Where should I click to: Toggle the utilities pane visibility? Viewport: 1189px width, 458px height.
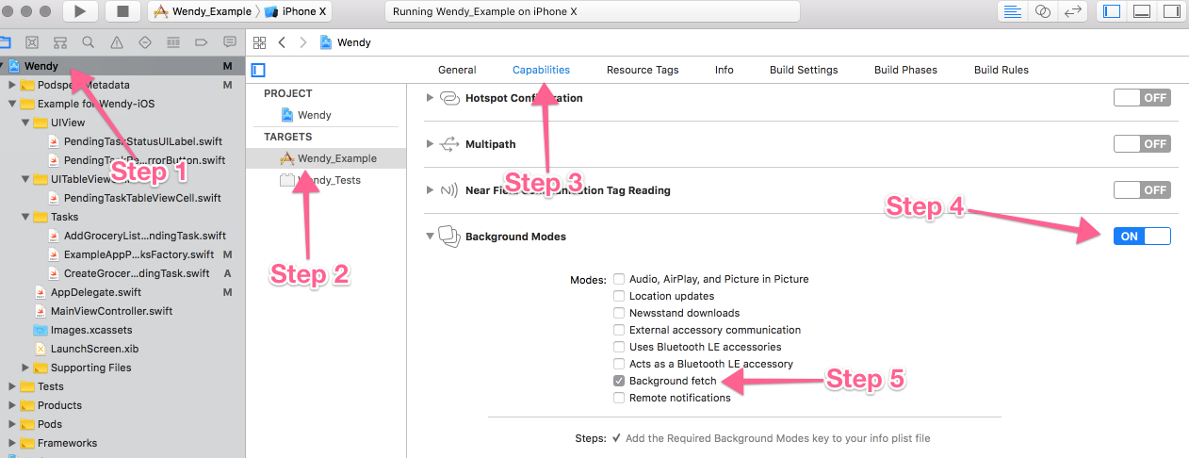(x=1171, y=11)
